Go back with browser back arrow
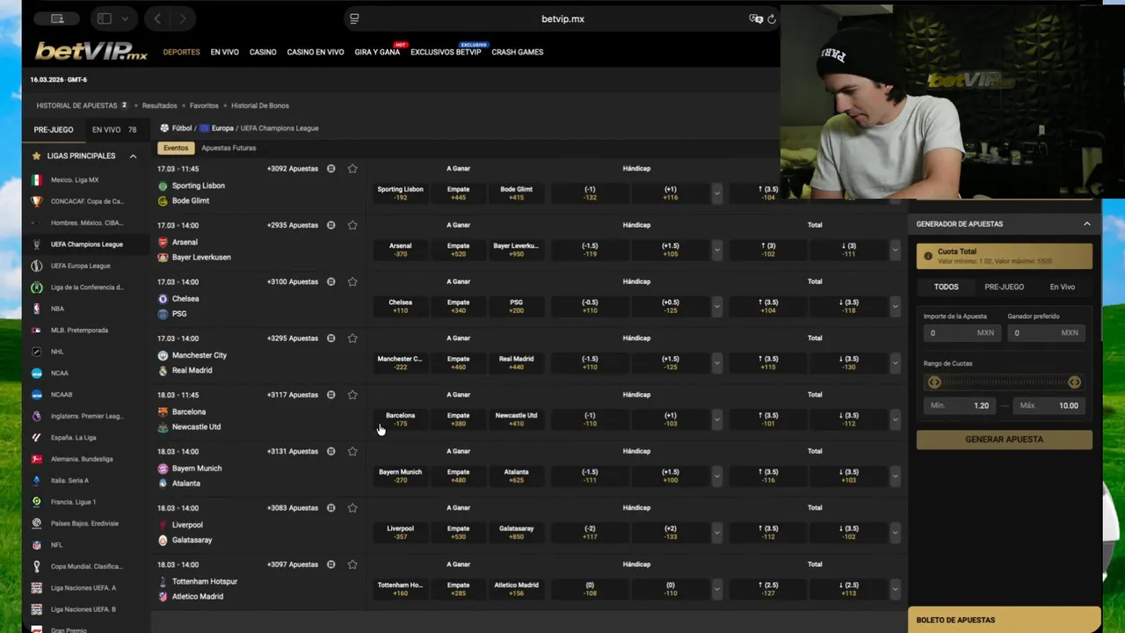 (157, 18)
